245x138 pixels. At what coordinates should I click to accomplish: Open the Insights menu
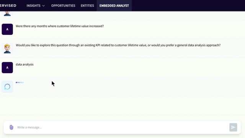[x=36, y=6]
